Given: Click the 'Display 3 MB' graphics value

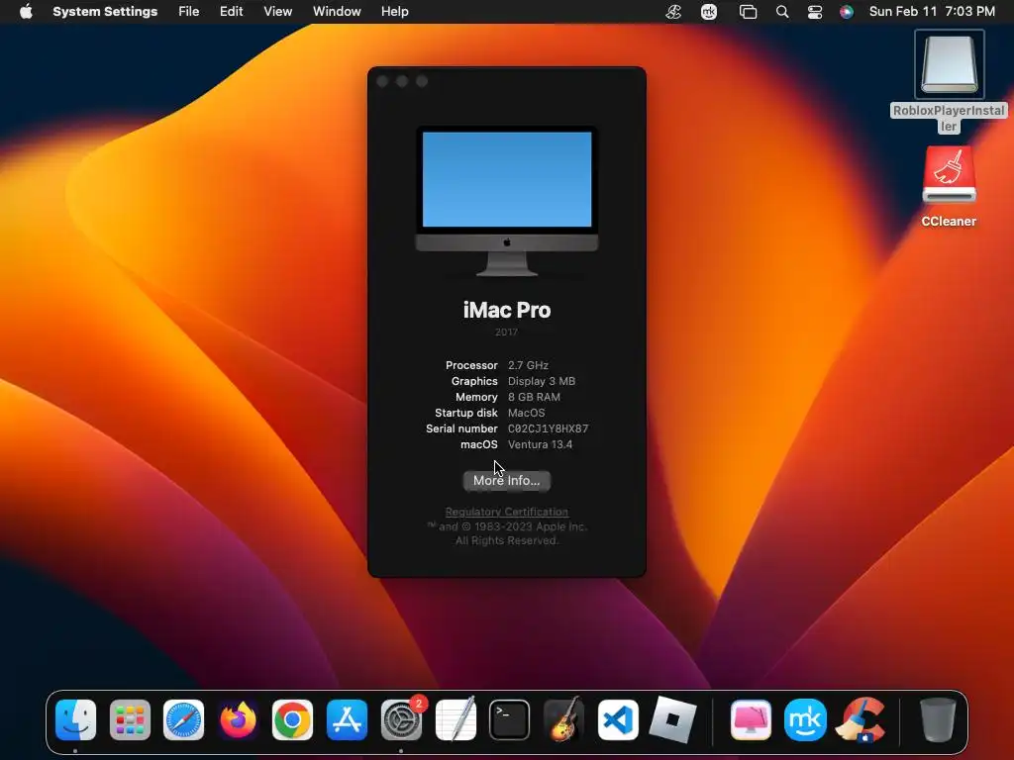Looking at the screenshot, I should coord(542,381).
